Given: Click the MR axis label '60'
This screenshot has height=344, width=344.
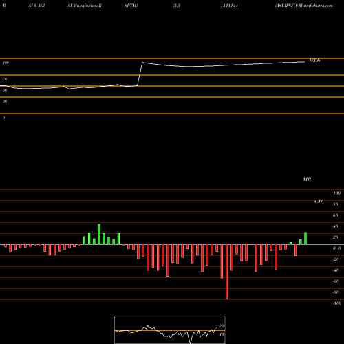Looking at the screenshot, I should 336,215.
